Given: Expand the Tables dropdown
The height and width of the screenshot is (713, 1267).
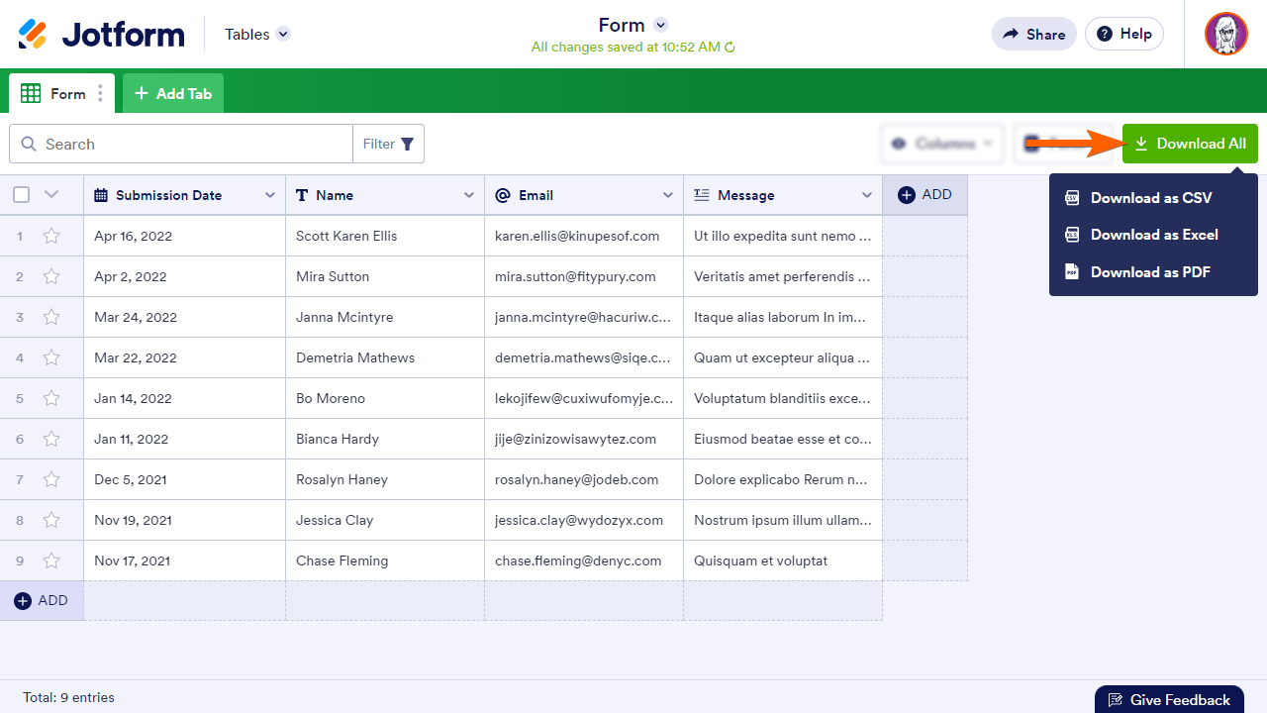Looking at the screenshot, I should click(283, 34).
